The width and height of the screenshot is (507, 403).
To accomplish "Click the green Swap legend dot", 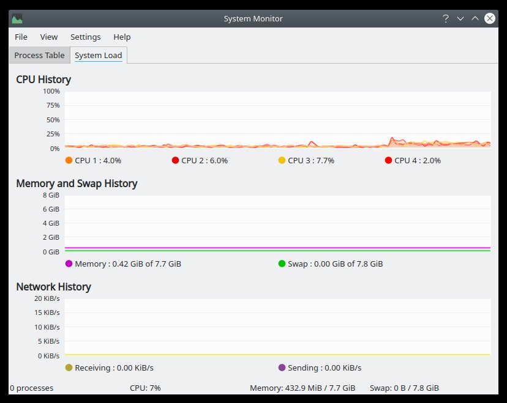I will tap(282, 264).
